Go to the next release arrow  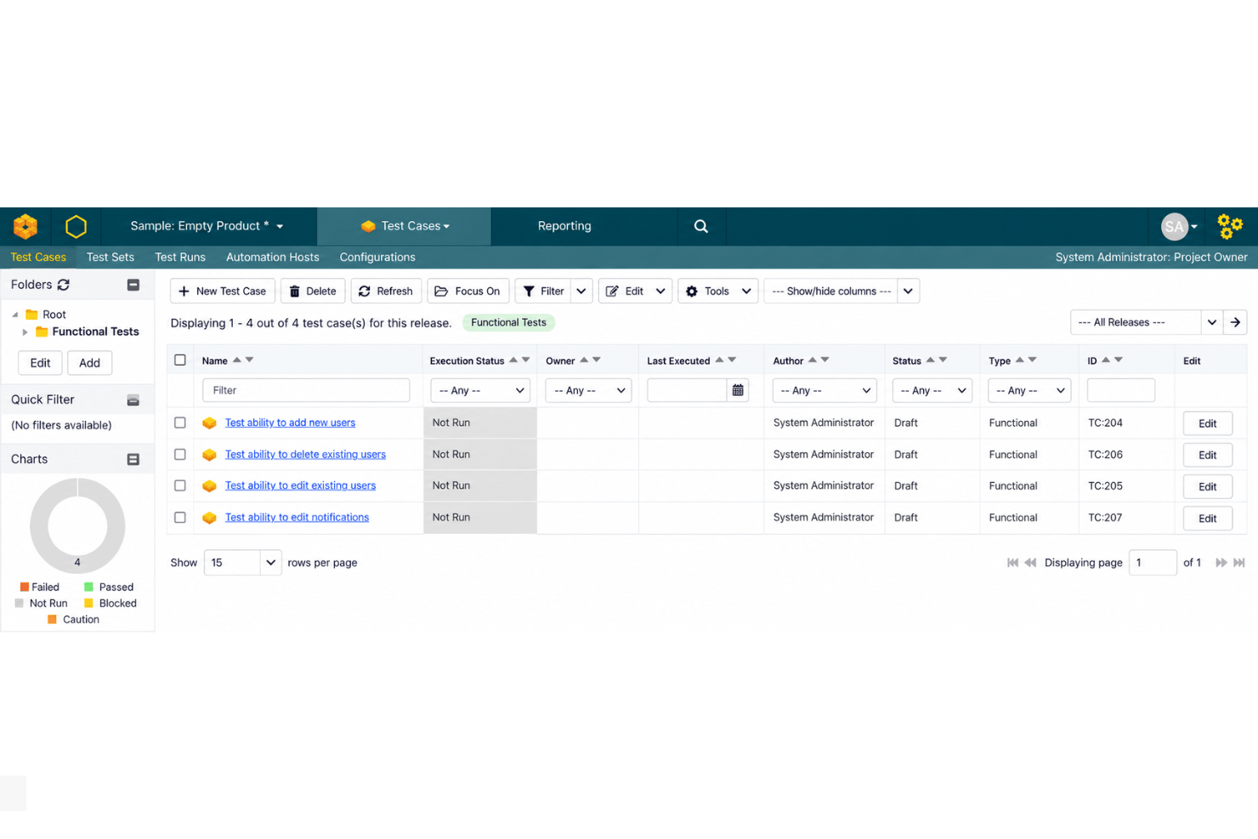pyautogui.click(x=1235, y=322)
